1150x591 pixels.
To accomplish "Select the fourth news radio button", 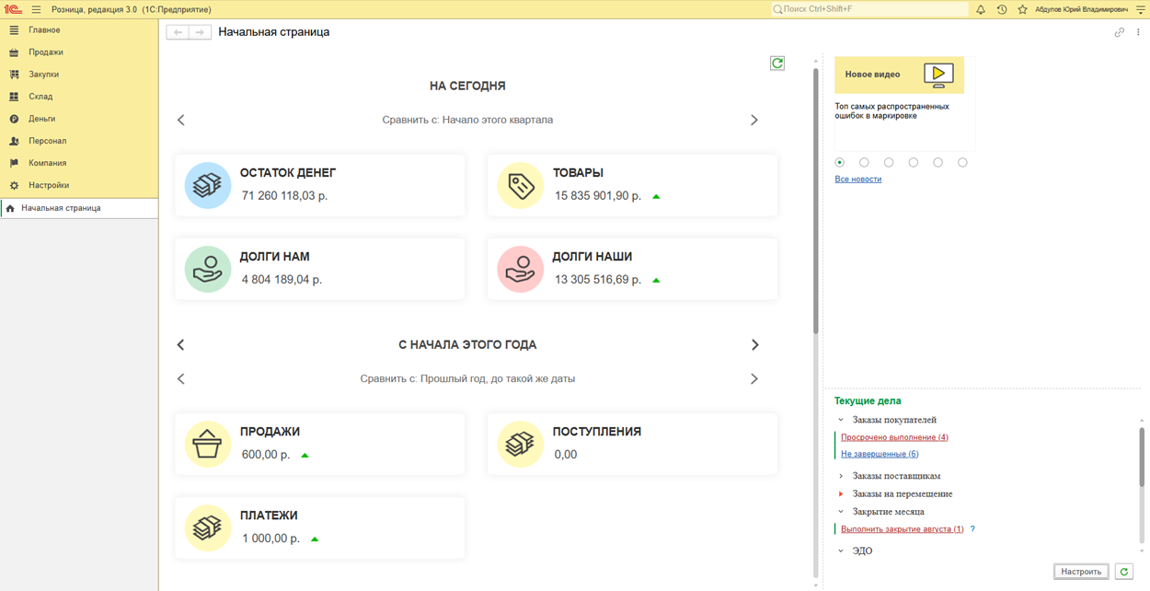I will (x=914, y=163).
